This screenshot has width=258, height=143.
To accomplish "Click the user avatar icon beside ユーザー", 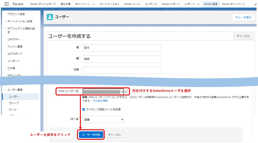I will [50, 17].
